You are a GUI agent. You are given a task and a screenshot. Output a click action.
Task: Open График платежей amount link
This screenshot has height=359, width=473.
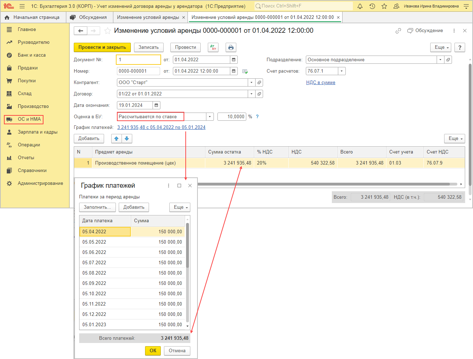161,128
